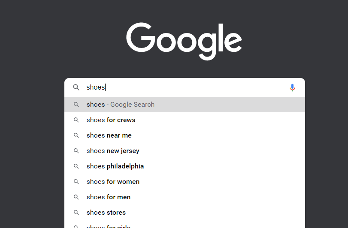Viewport: 348px width, 228px height.
Task: Choose the "shoes for crews" suggestion
Action: point(111,120)
